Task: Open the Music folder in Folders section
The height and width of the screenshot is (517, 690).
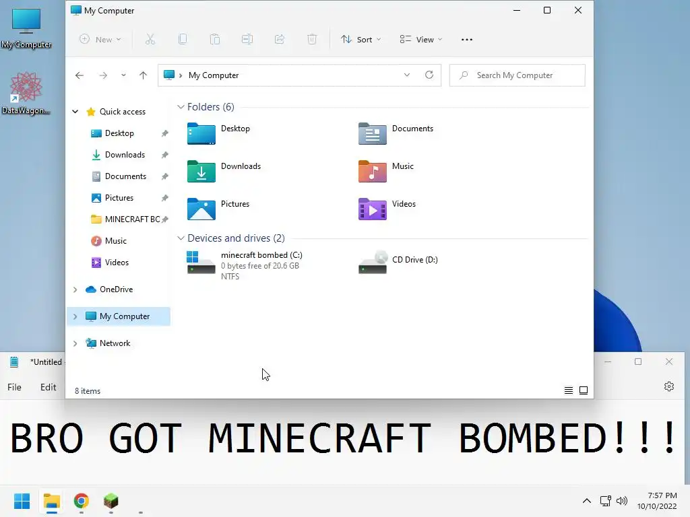Action: click(372, 172)
